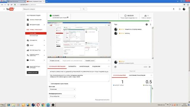The image size is (190, 107).
Task: Send chat message arrow icon
Action: click(150, 67)
